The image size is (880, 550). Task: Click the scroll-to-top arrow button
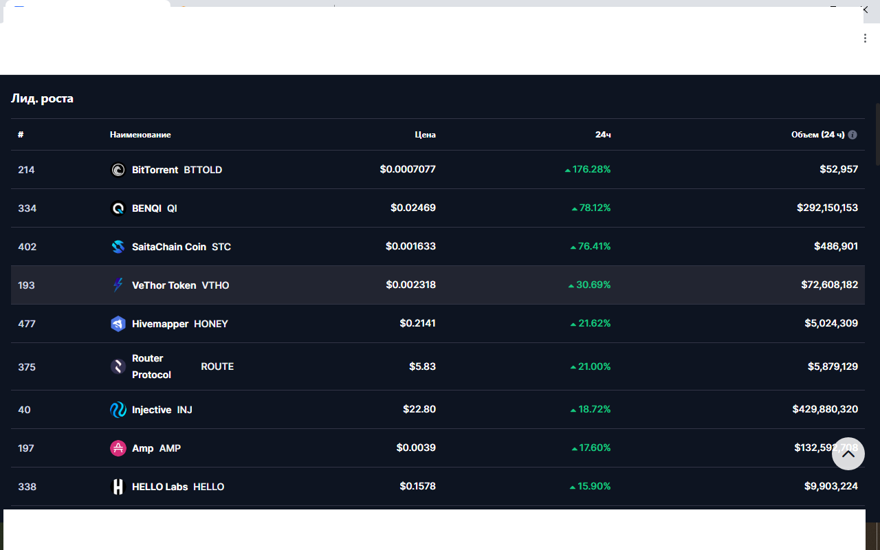point(848,454)
